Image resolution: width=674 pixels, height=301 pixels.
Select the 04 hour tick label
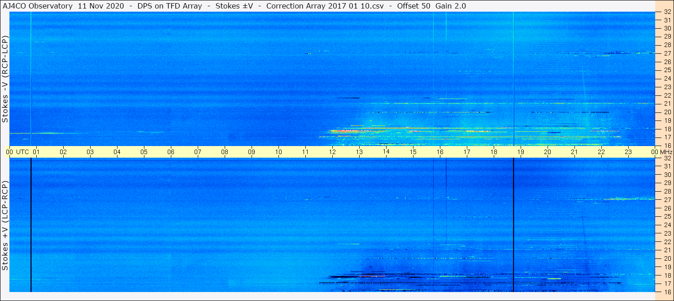point(117,152)
